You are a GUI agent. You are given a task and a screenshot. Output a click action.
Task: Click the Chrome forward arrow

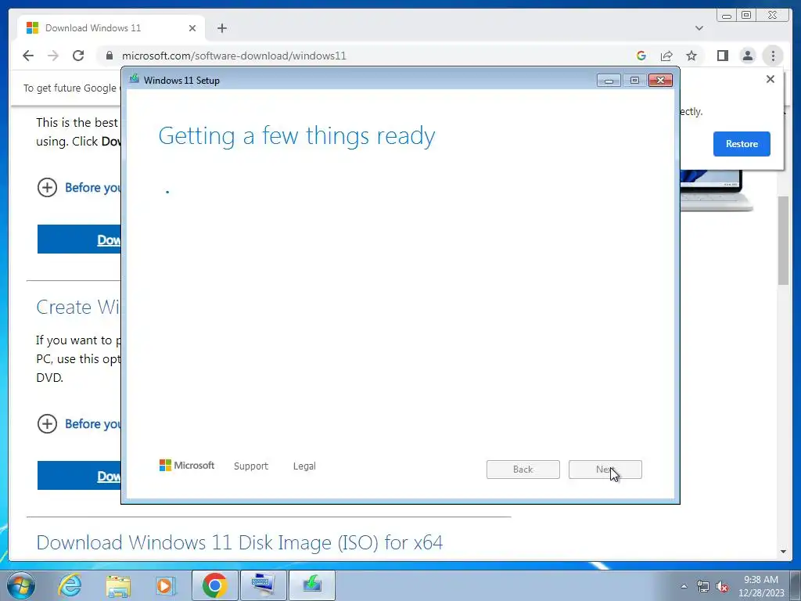click(53, 56)
